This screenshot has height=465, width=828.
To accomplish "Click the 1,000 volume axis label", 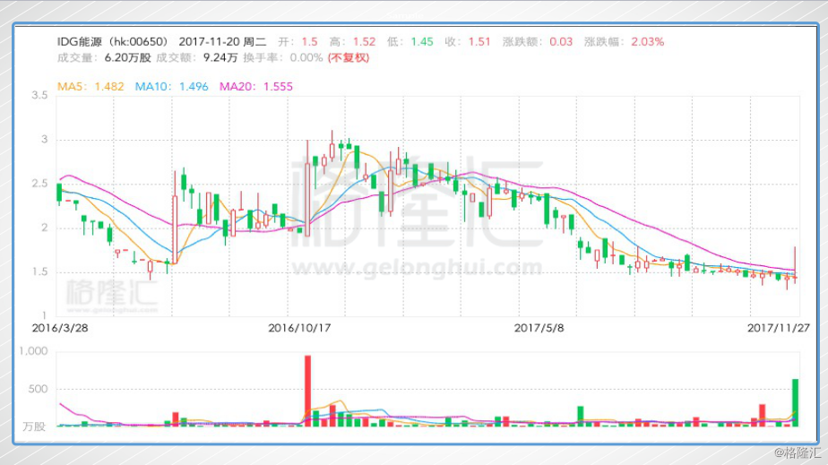I will 33,351.
